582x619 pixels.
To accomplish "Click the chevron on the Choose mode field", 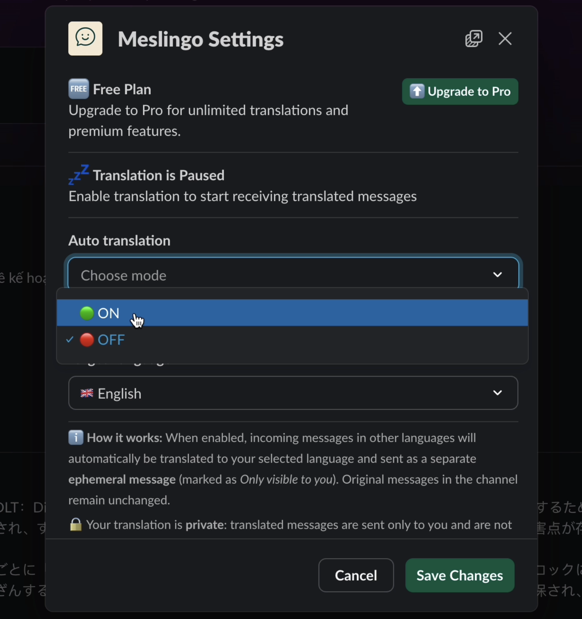I will click(x=497, y=275).
